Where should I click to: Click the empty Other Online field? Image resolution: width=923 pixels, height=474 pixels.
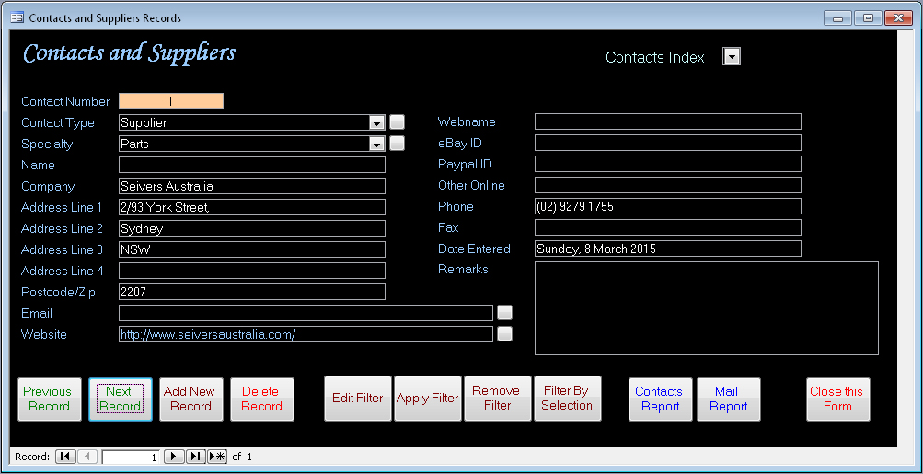coord(668,186)
